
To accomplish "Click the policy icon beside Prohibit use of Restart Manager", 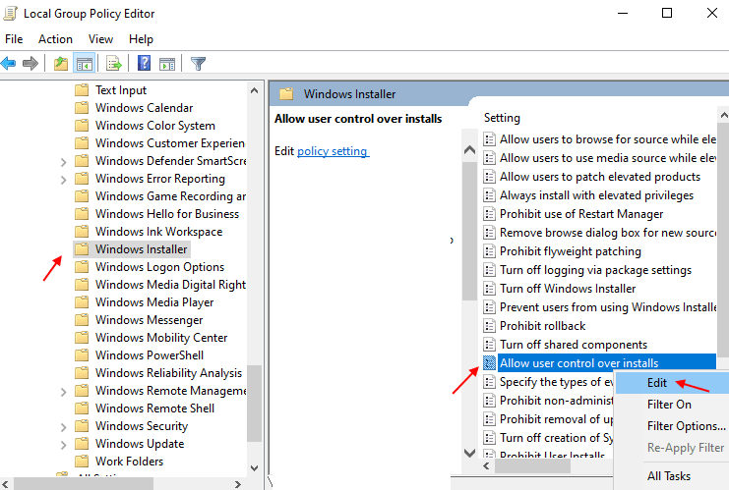I will tap(489, 214).
